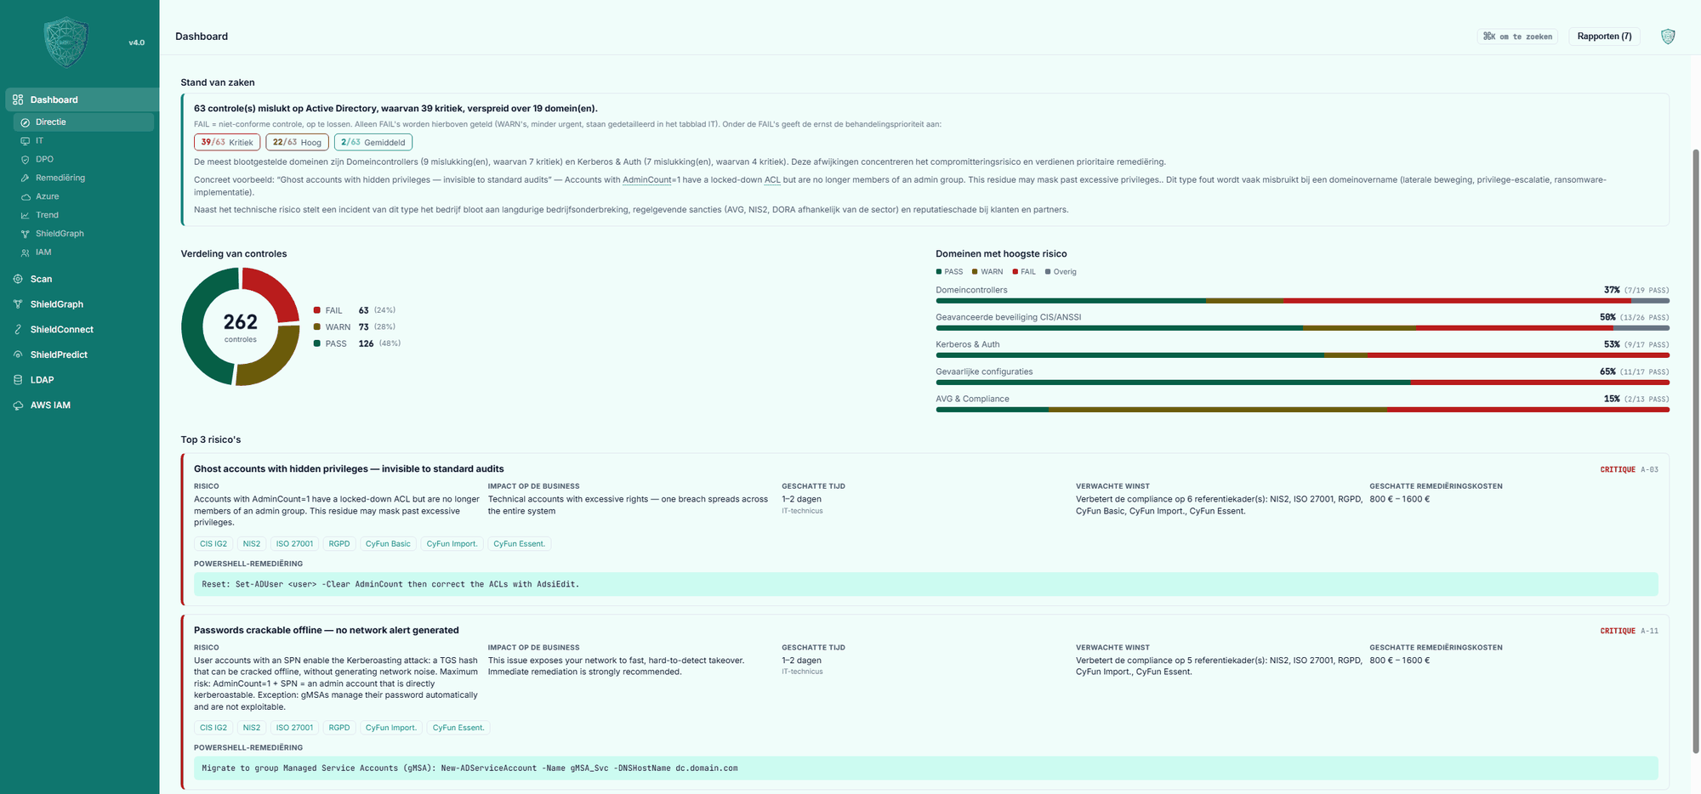
Task: Click the Set-ADUser PowerShell code block
Action: [926, 585]
